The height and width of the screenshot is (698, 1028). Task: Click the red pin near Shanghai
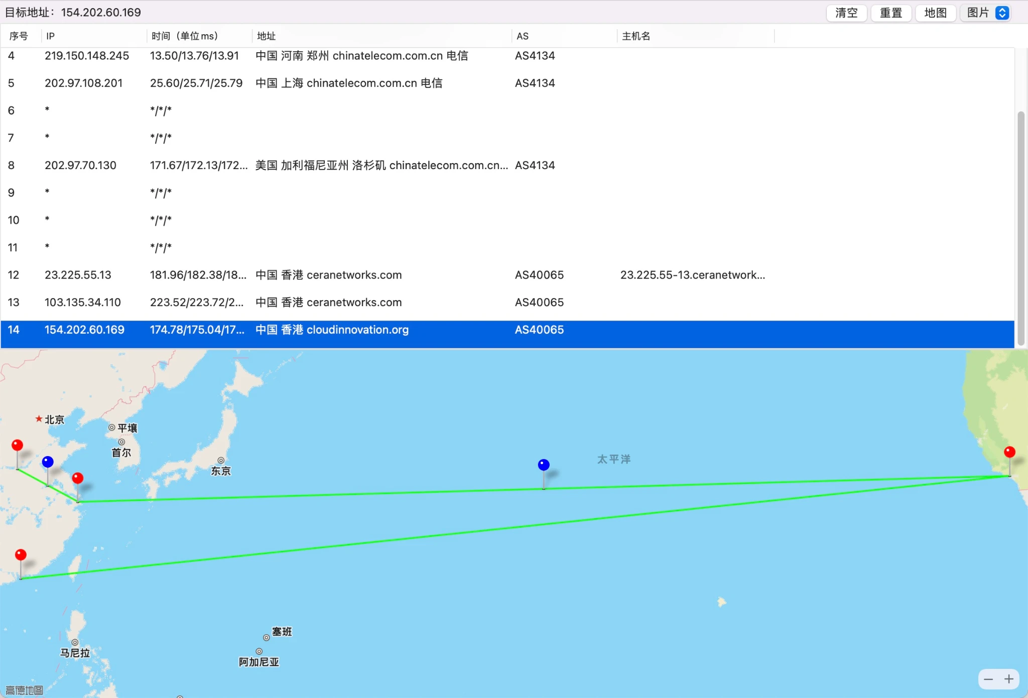(x=78, y=478)
